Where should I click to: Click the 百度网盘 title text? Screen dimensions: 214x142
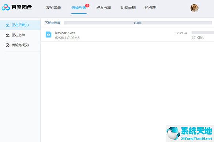pos(22,7)
